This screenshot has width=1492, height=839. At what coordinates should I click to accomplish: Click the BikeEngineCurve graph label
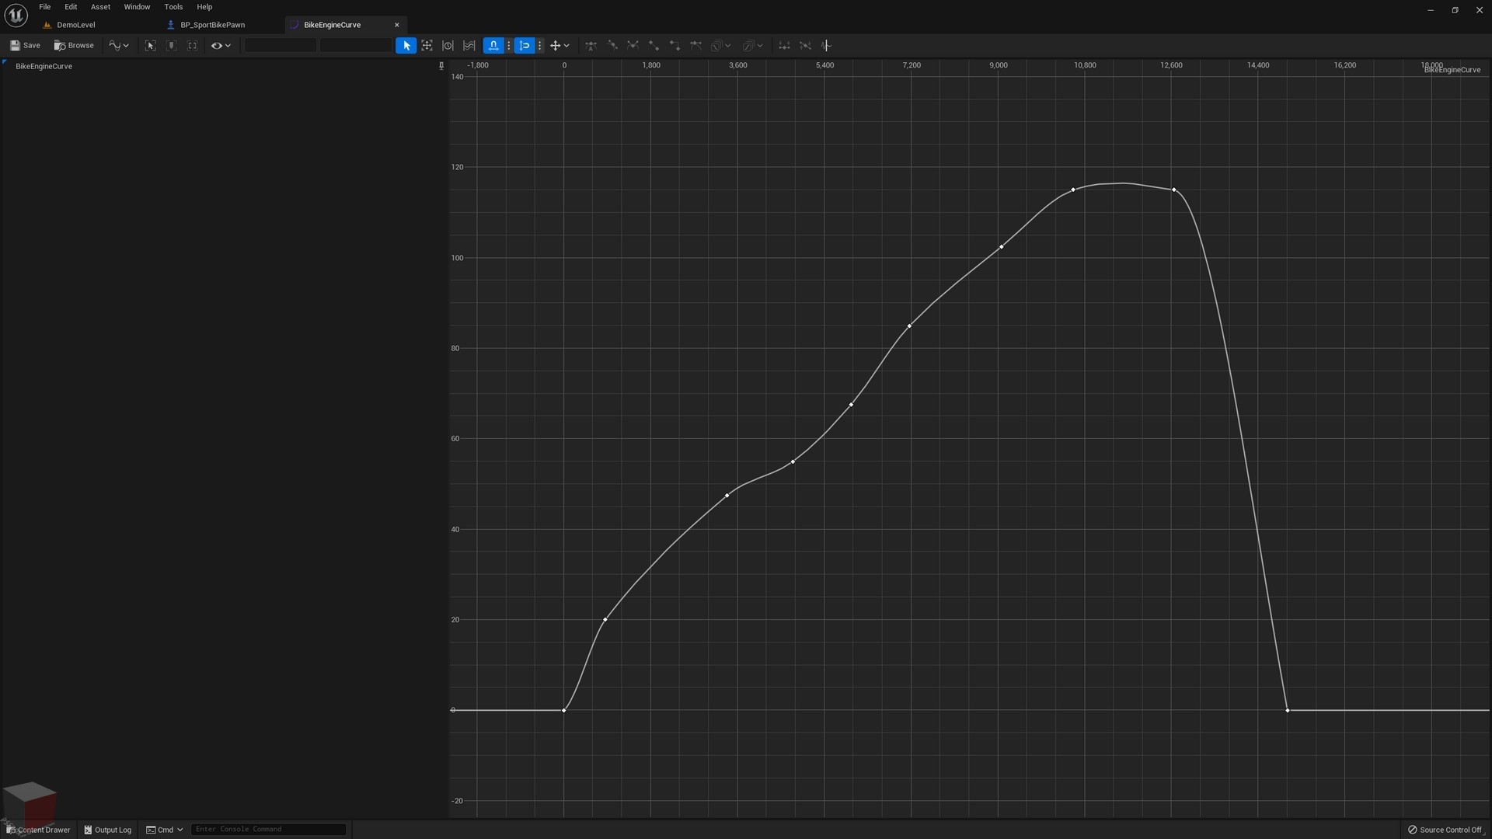click(1452, 70)
